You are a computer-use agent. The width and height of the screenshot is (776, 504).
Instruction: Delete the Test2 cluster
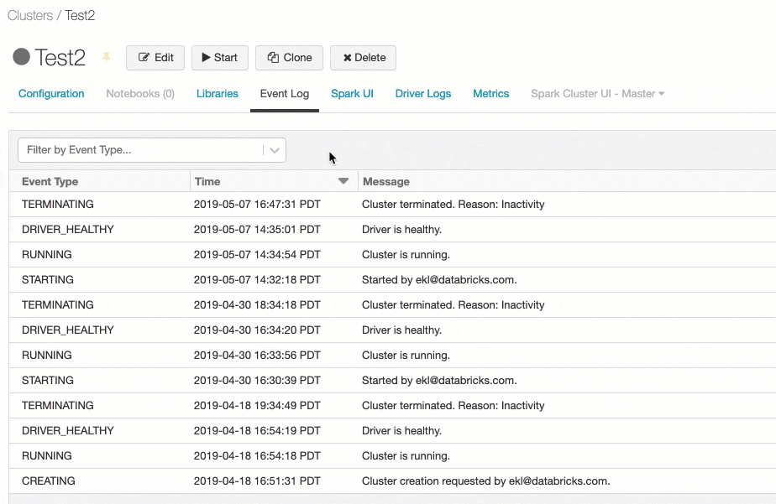coord(364,58)
